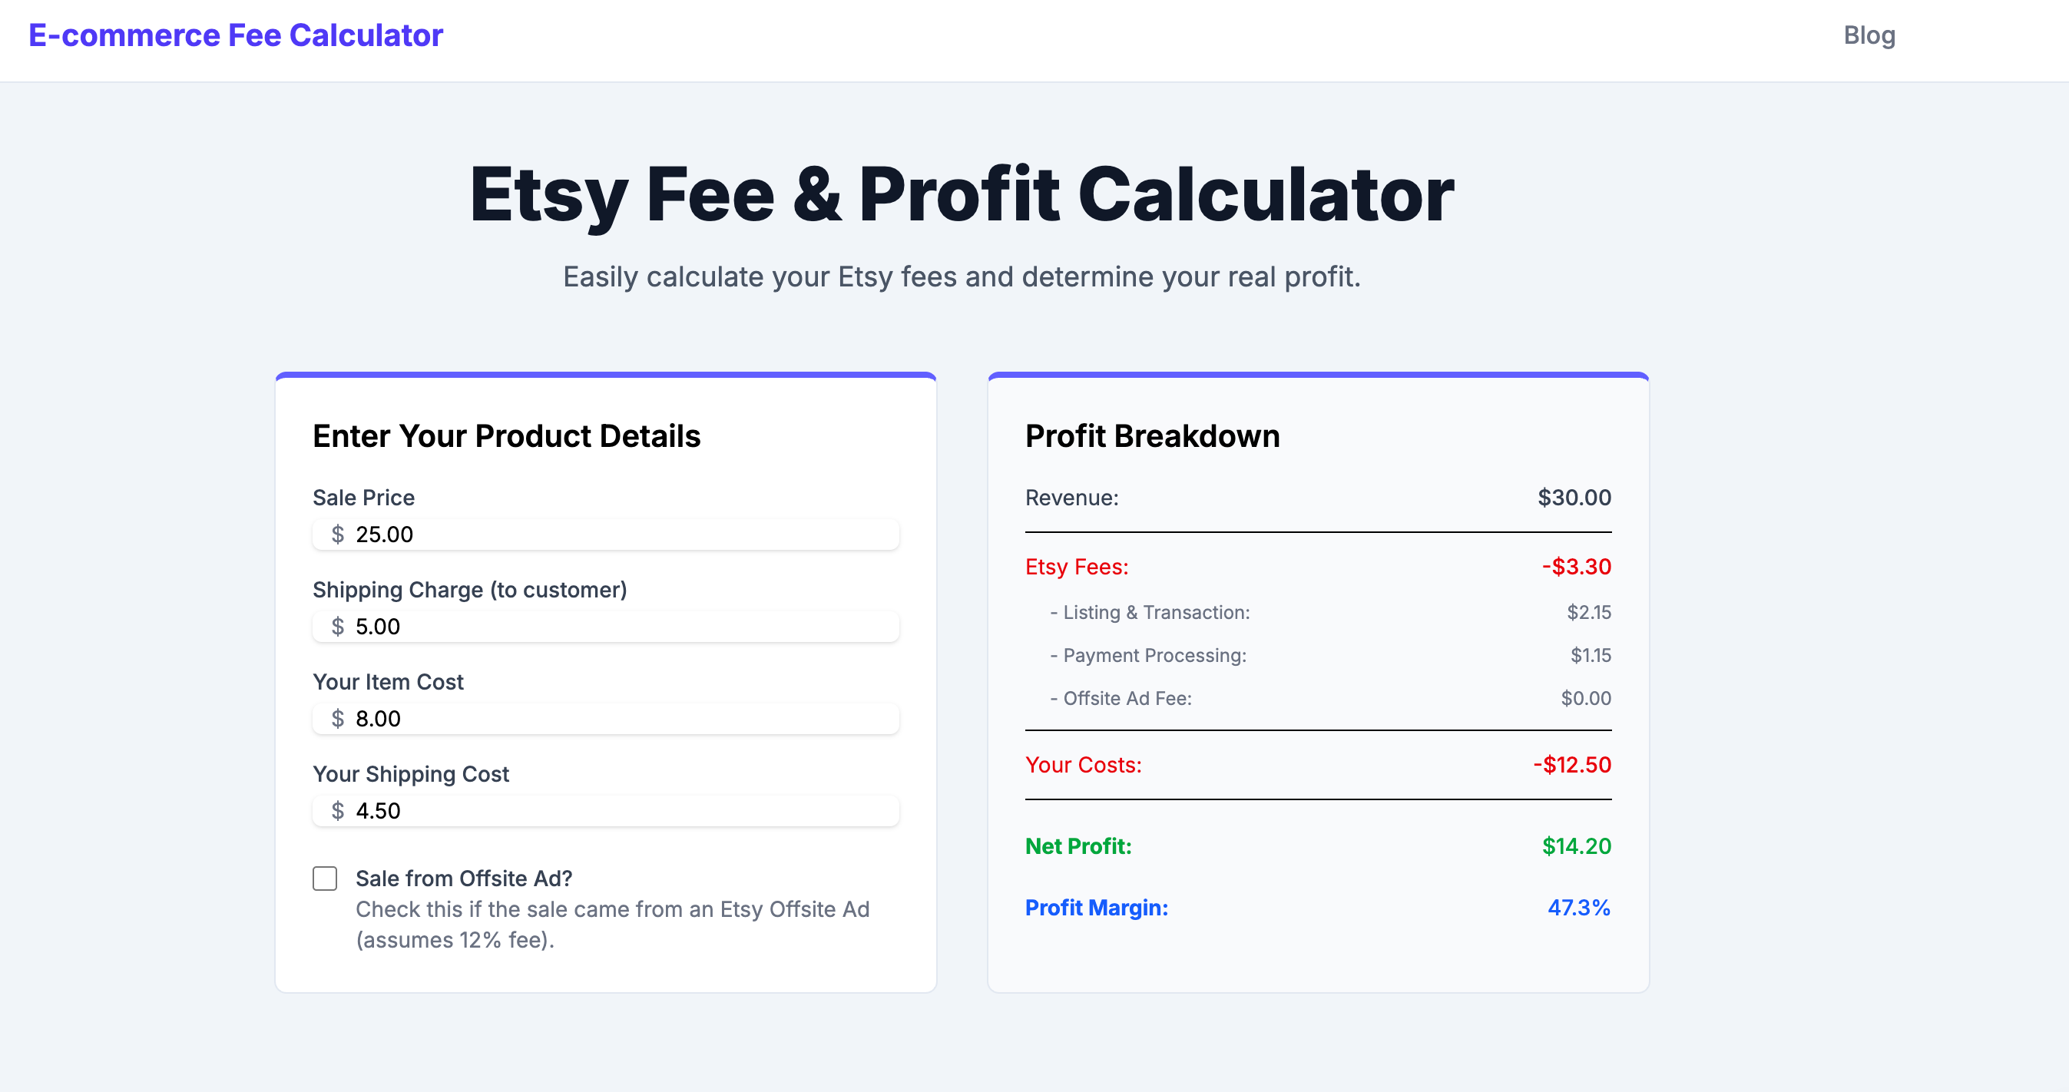Click the Payment Processing fee amount
This screenshot has width=2069, height=1092.
[x=1589, y=655]
